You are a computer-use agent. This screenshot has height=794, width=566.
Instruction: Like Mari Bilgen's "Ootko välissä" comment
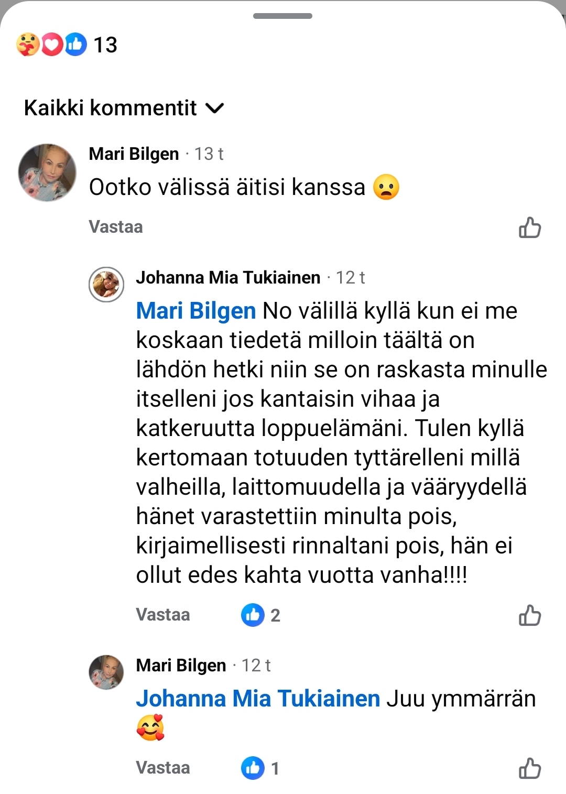pyautogui.click(x=529, y=228)
